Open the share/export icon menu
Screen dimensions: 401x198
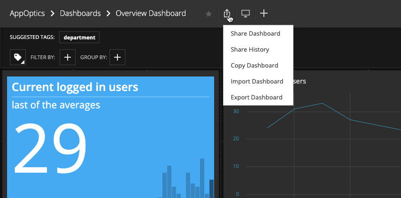pyautogui.click(x=227, y=13)
